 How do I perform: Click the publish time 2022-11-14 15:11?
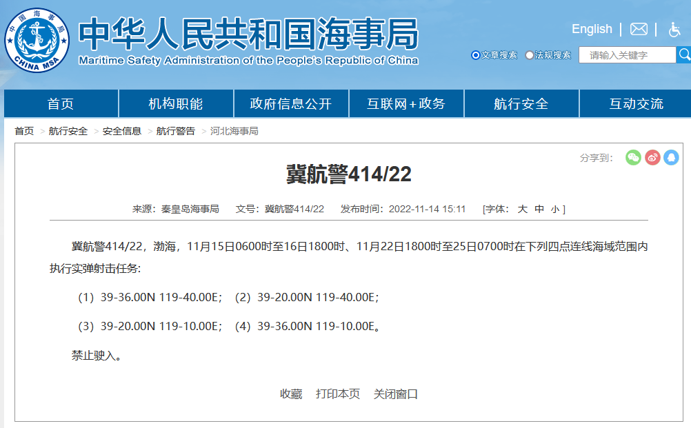(427, 209)
